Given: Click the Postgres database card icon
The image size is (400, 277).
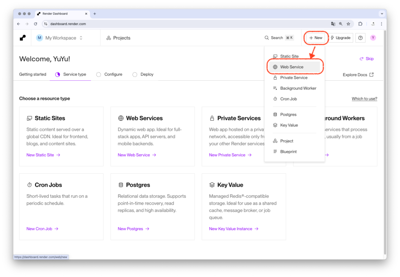Looking at the screenshot, I should [121, 185].
